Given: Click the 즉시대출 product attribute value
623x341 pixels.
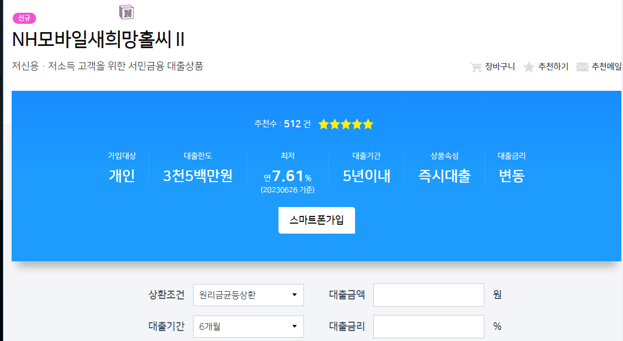Looking at the screenshot, I should [x=444, y=175].
